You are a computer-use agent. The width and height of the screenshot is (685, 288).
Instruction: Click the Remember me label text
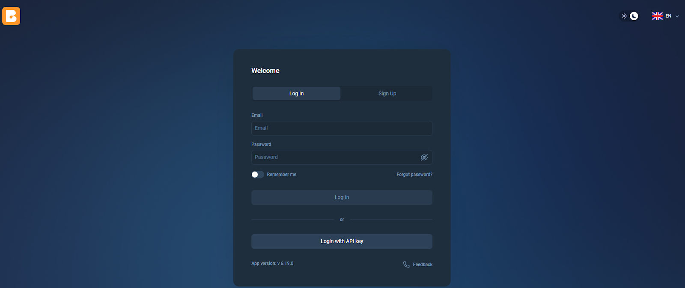tap(281, 175)
